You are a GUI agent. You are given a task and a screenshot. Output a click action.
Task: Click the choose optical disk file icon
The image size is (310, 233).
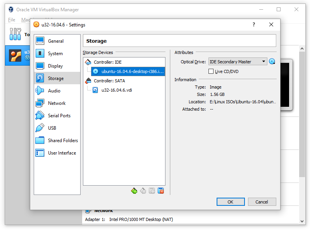point(272,61)
